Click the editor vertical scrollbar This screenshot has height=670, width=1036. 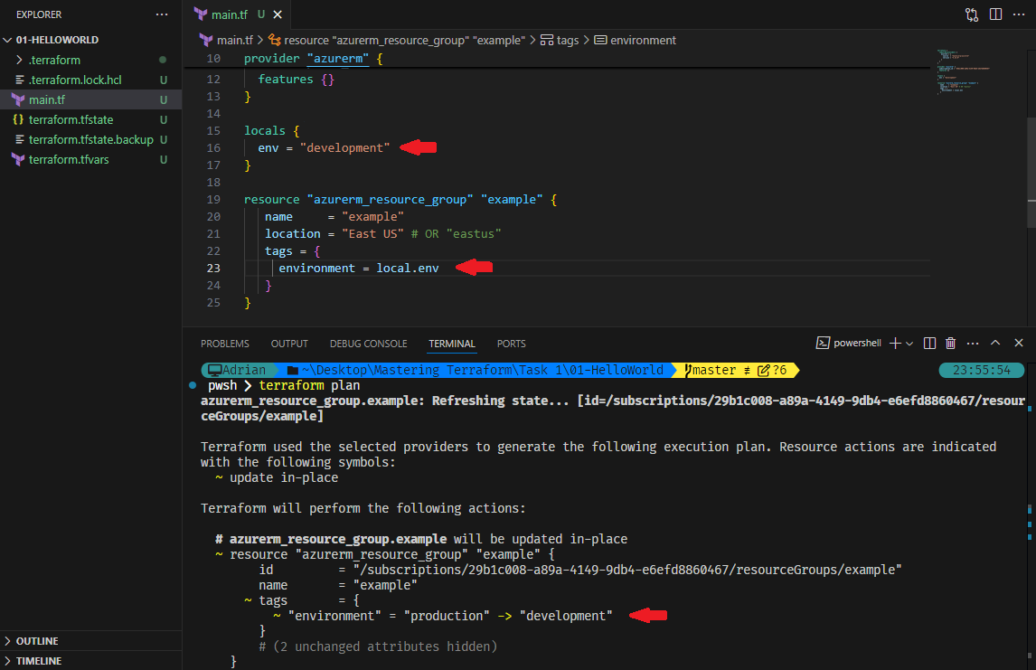tap(1031, 172)
